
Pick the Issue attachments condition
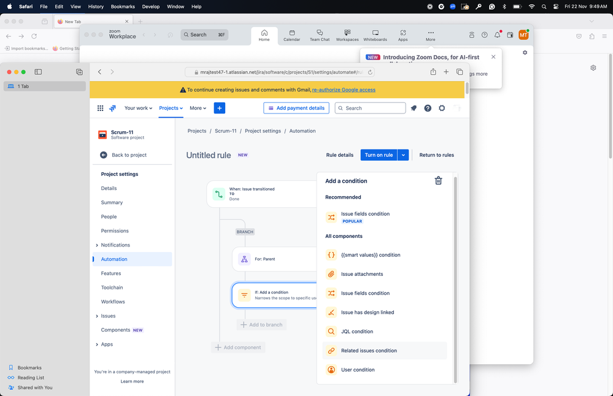[385, 274]
